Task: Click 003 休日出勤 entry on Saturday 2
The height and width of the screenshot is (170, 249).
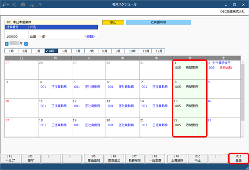Action: tap(220, 68)
